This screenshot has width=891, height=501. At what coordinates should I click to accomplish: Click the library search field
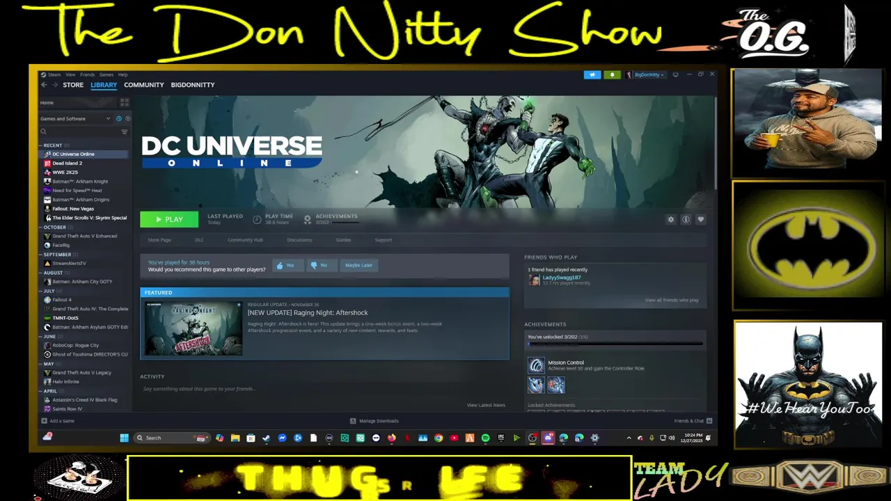[79, 132]
